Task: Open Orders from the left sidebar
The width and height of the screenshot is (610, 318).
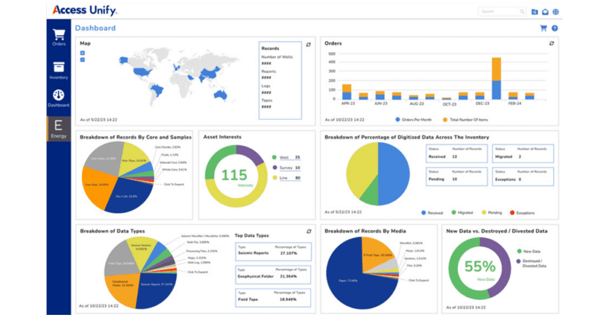Action: (59, 37)
